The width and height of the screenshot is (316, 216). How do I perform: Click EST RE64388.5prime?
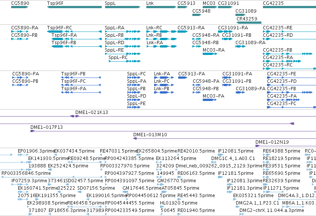click(266, 155)
